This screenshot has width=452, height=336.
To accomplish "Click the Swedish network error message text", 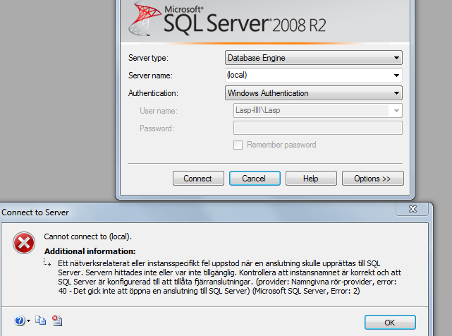I will (229, 277).
